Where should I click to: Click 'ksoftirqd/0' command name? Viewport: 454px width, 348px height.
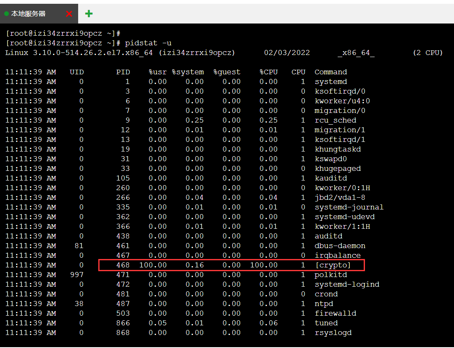click(340, 92)
